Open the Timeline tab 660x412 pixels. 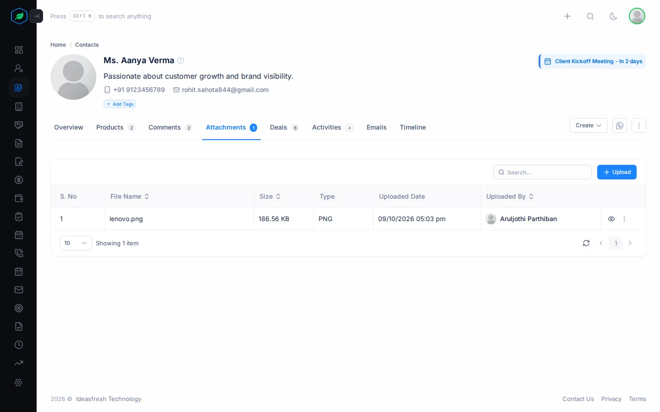412,127
